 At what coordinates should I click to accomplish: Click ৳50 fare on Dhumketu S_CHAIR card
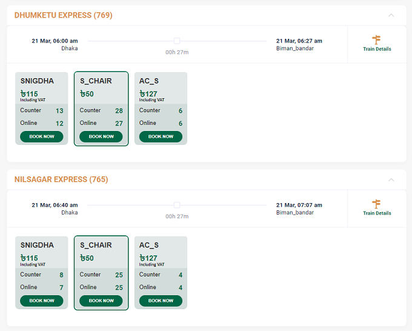(87, 94)
